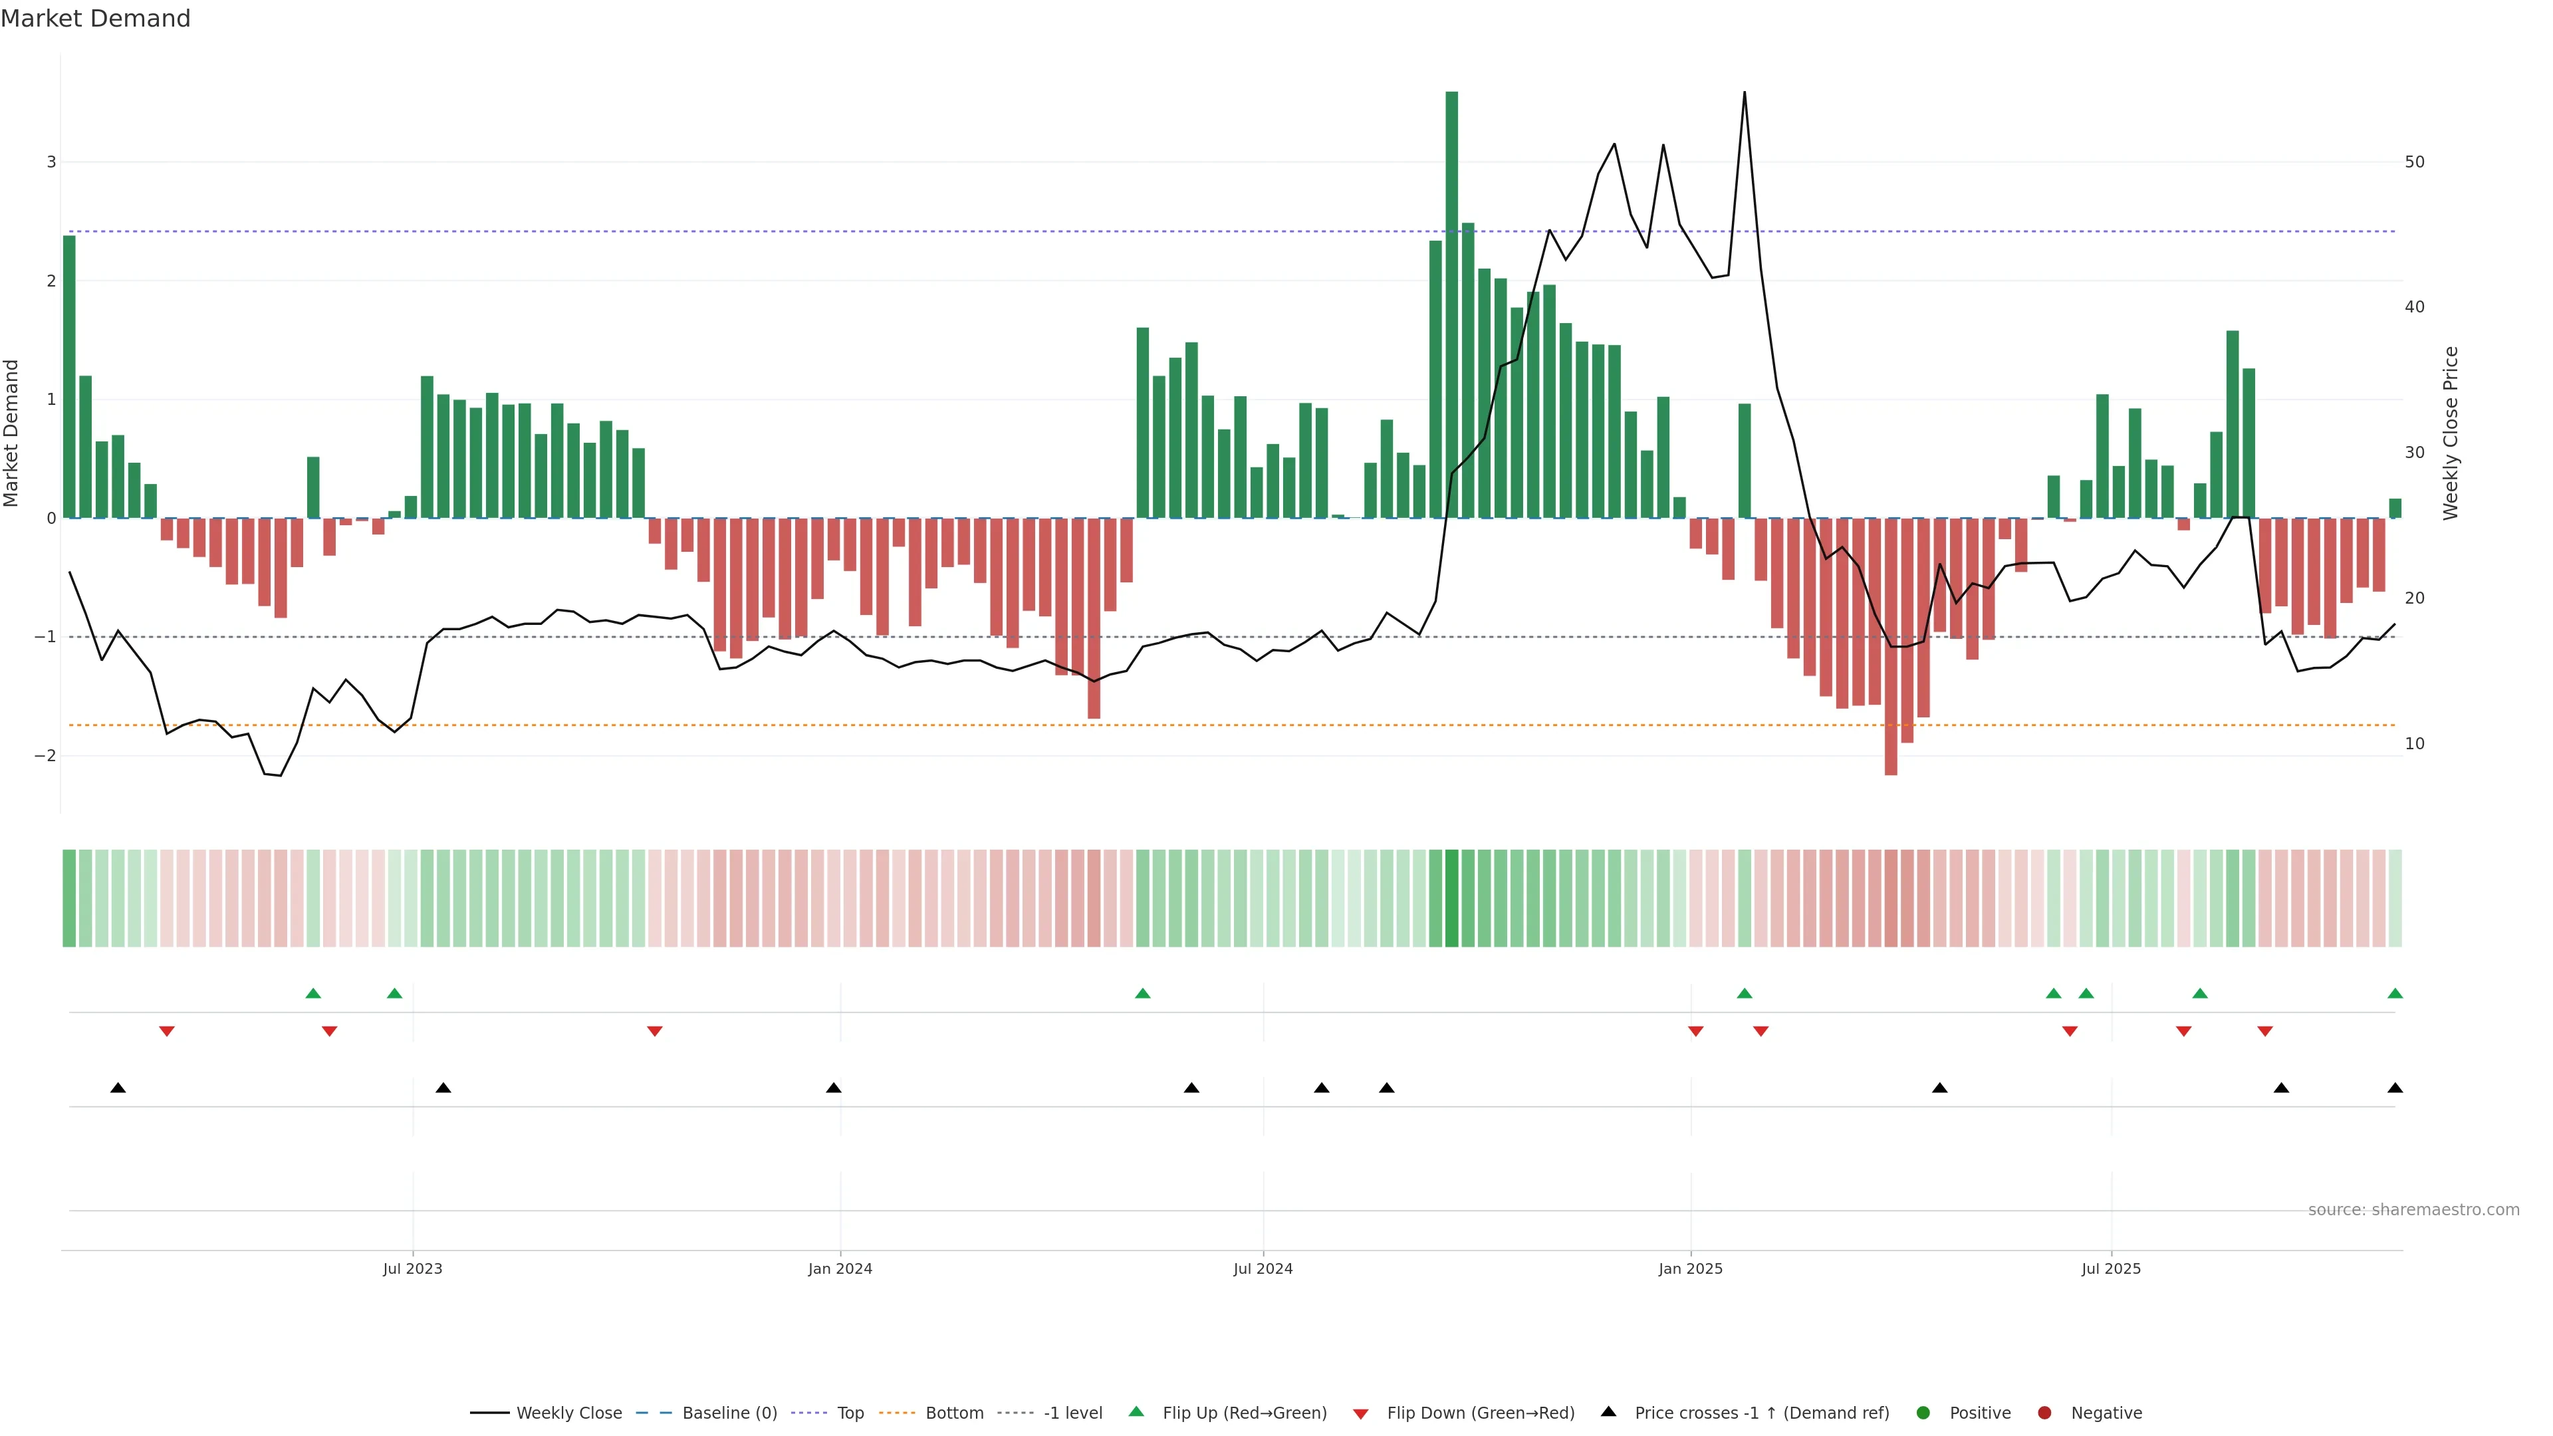Click the Jan 2025 axis label
Viewport: 2553px width, 1436px height.
[1690, 1268]
